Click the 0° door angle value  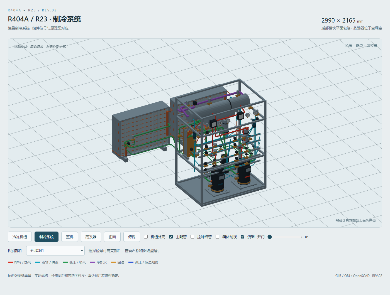(x=307, y=237)
